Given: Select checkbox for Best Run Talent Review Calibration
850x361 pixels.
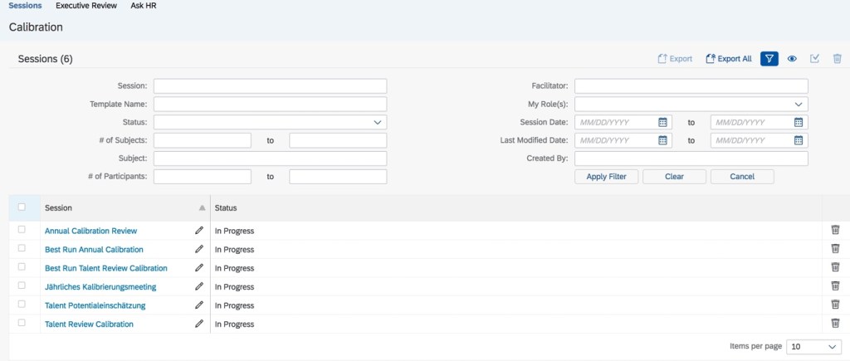Looking at the screenshot, I should coord(22,268).
